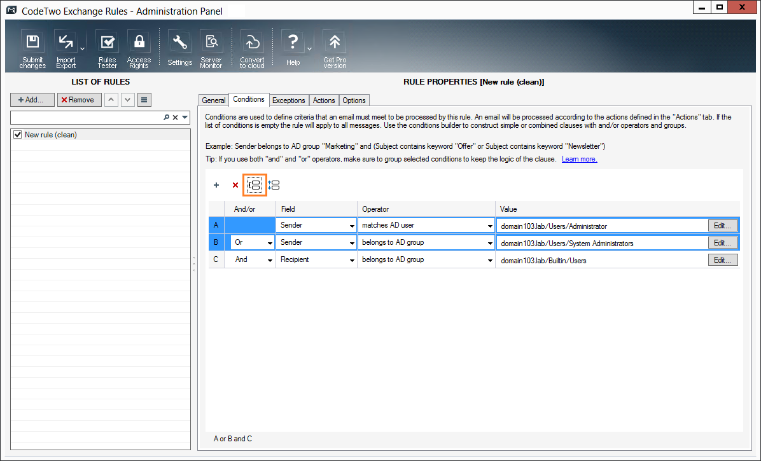
Task: Click domain103.lab/Builtin/Users value cell
Action: (x=602, y=261)
